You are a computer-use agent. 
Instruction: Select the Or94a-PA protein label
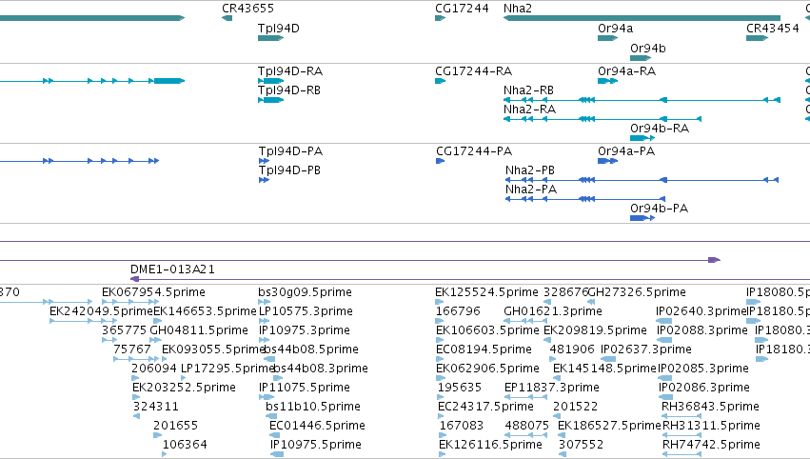pos(626,151)
